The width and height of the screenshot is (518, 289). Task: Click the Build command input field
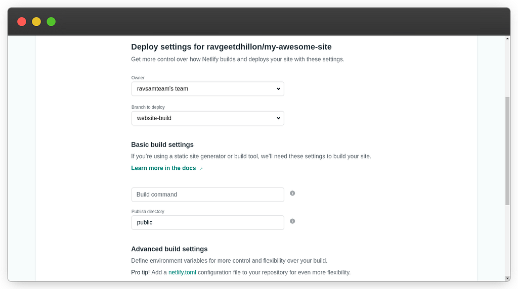pos(207,195)
